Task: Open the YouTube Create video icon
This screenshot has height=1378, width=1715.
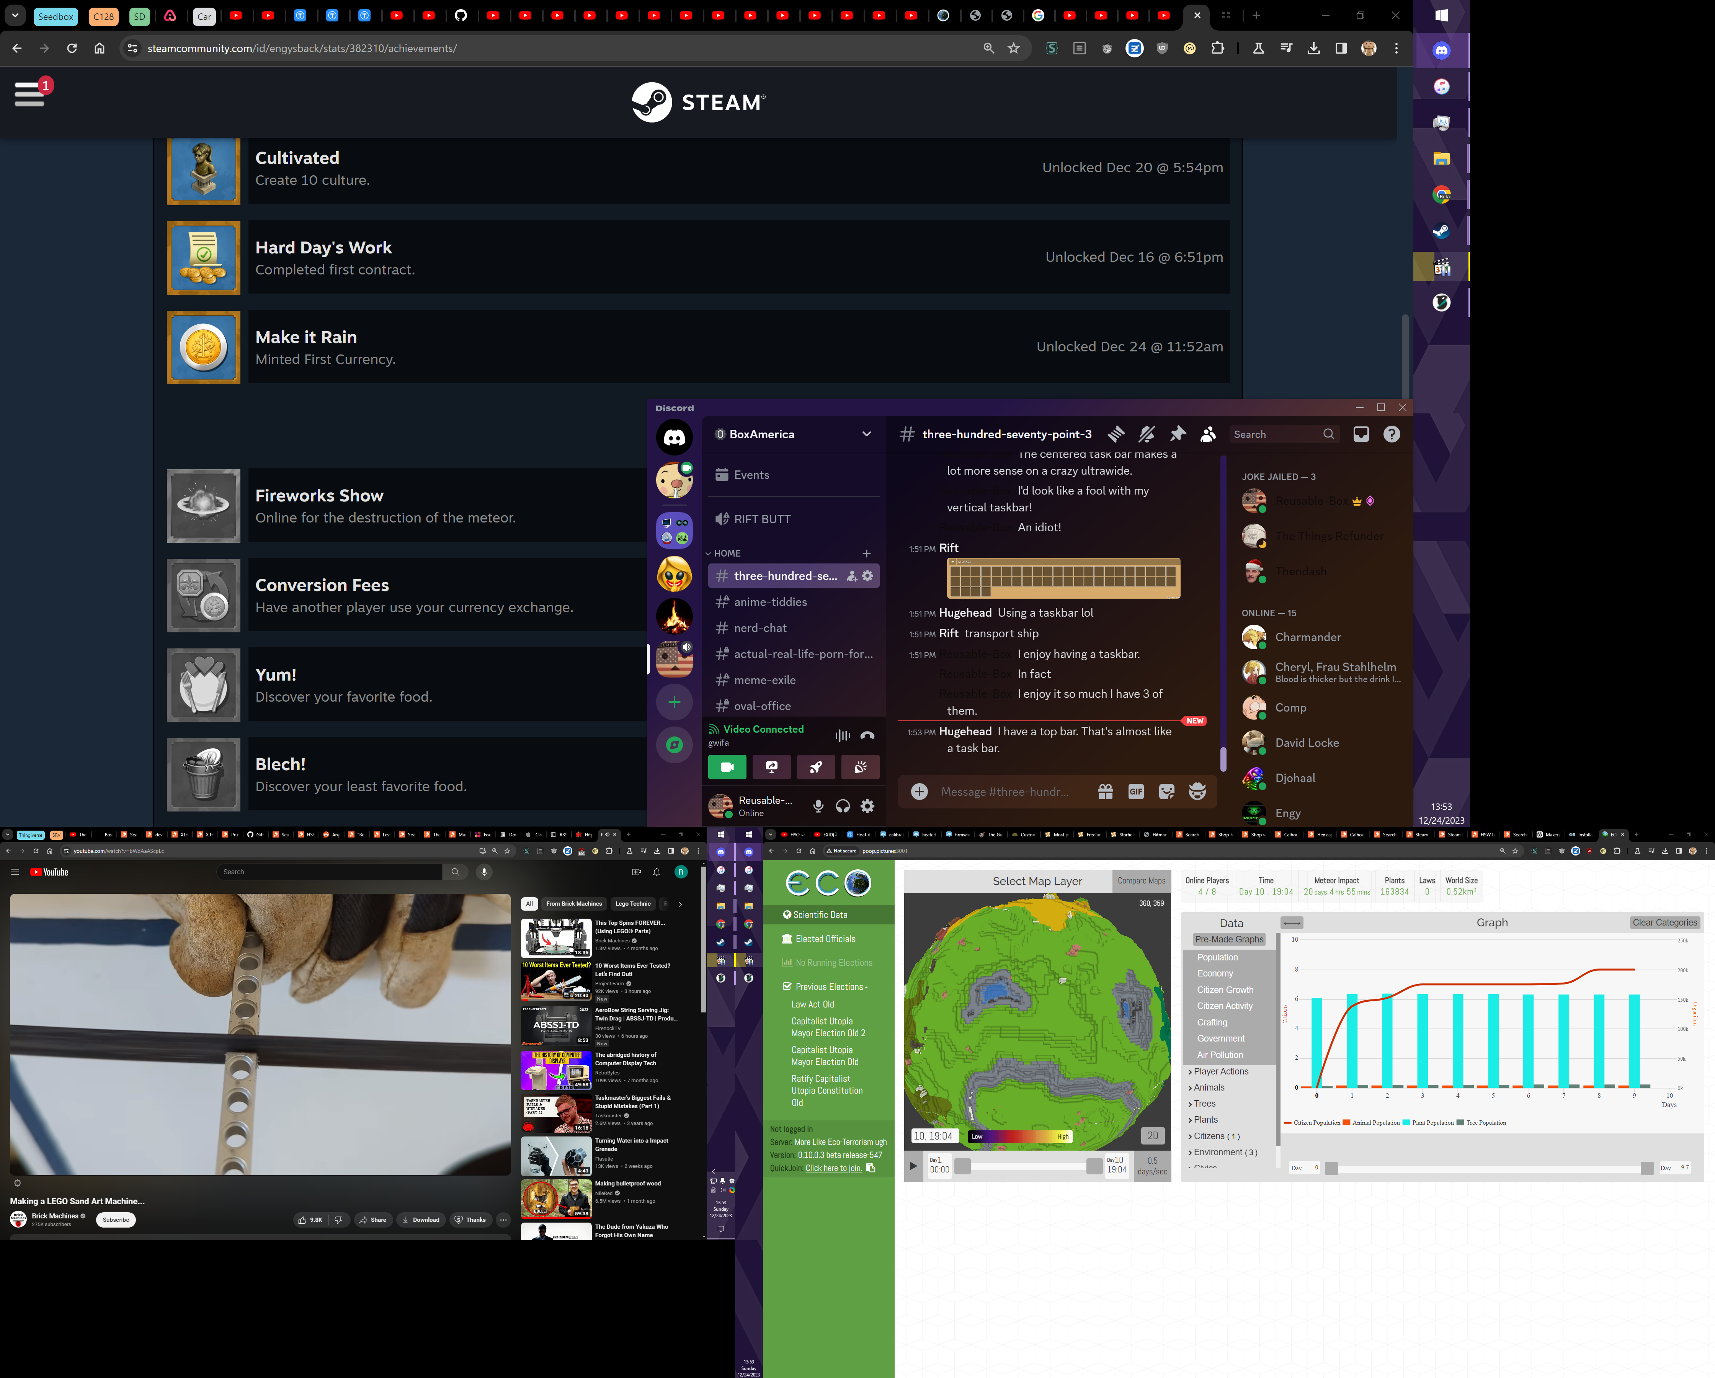Action: tap(635, 872)
